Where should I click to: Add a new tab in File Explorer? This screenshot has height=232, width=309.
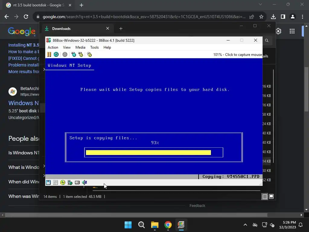click(121, 29)
